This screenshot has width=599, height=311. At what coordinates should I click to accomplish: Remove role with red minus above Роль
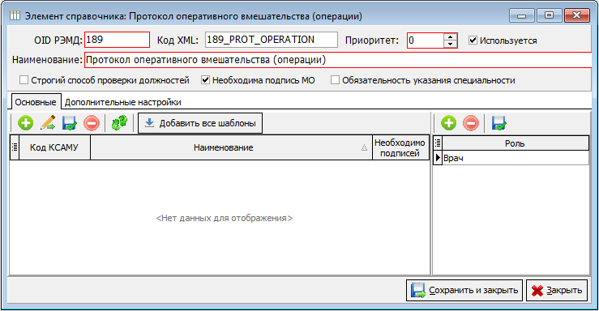point(471,123)
